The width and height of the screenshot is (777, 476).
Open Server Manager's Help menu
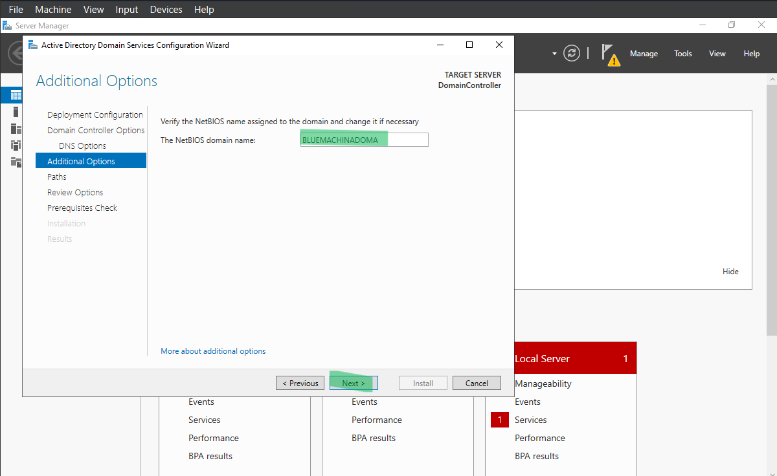tap(752, 54)
